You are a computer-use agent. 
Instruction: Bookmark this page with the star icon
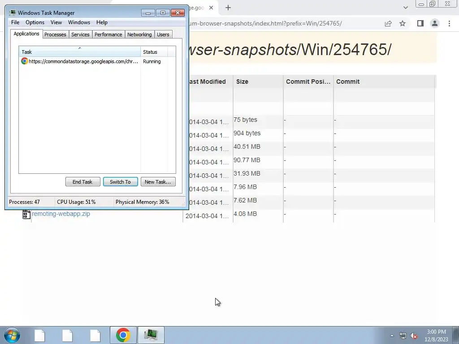403,23
